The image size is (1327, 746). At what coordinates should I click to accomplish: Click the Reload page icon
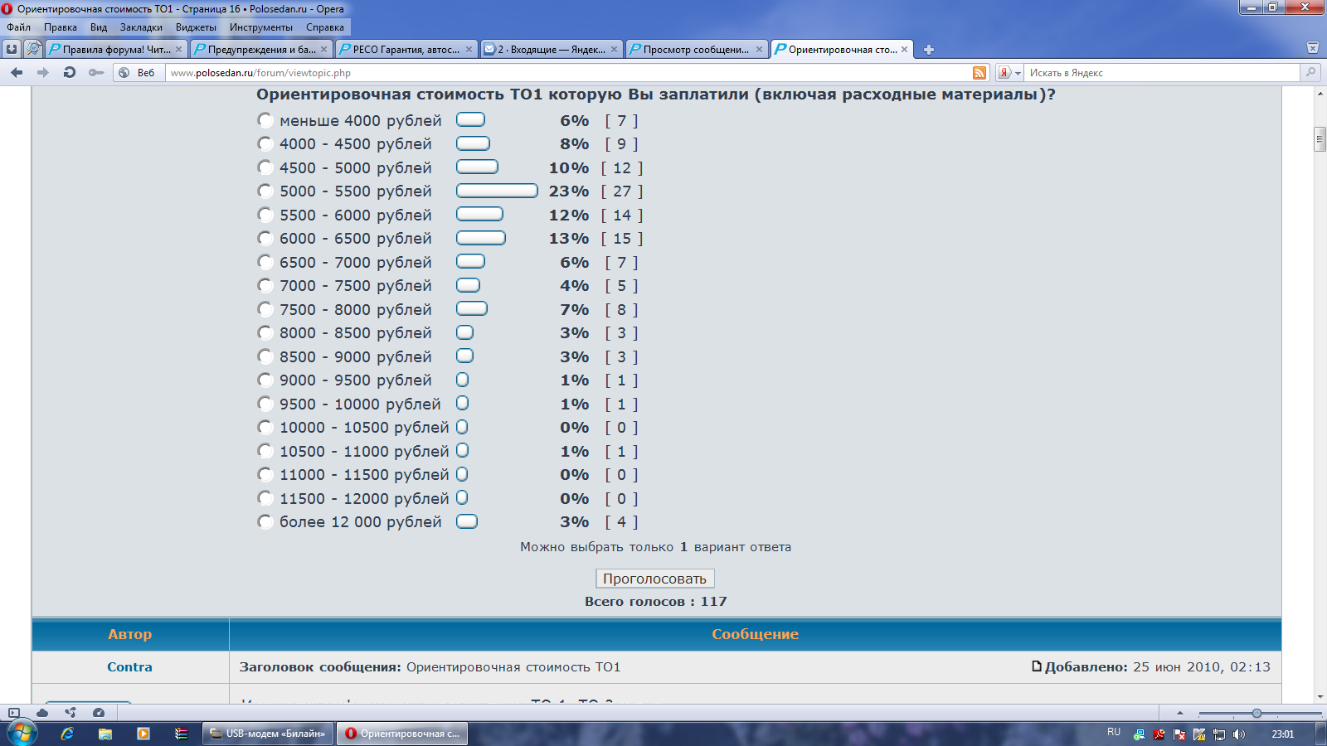(x=70, y=73)
